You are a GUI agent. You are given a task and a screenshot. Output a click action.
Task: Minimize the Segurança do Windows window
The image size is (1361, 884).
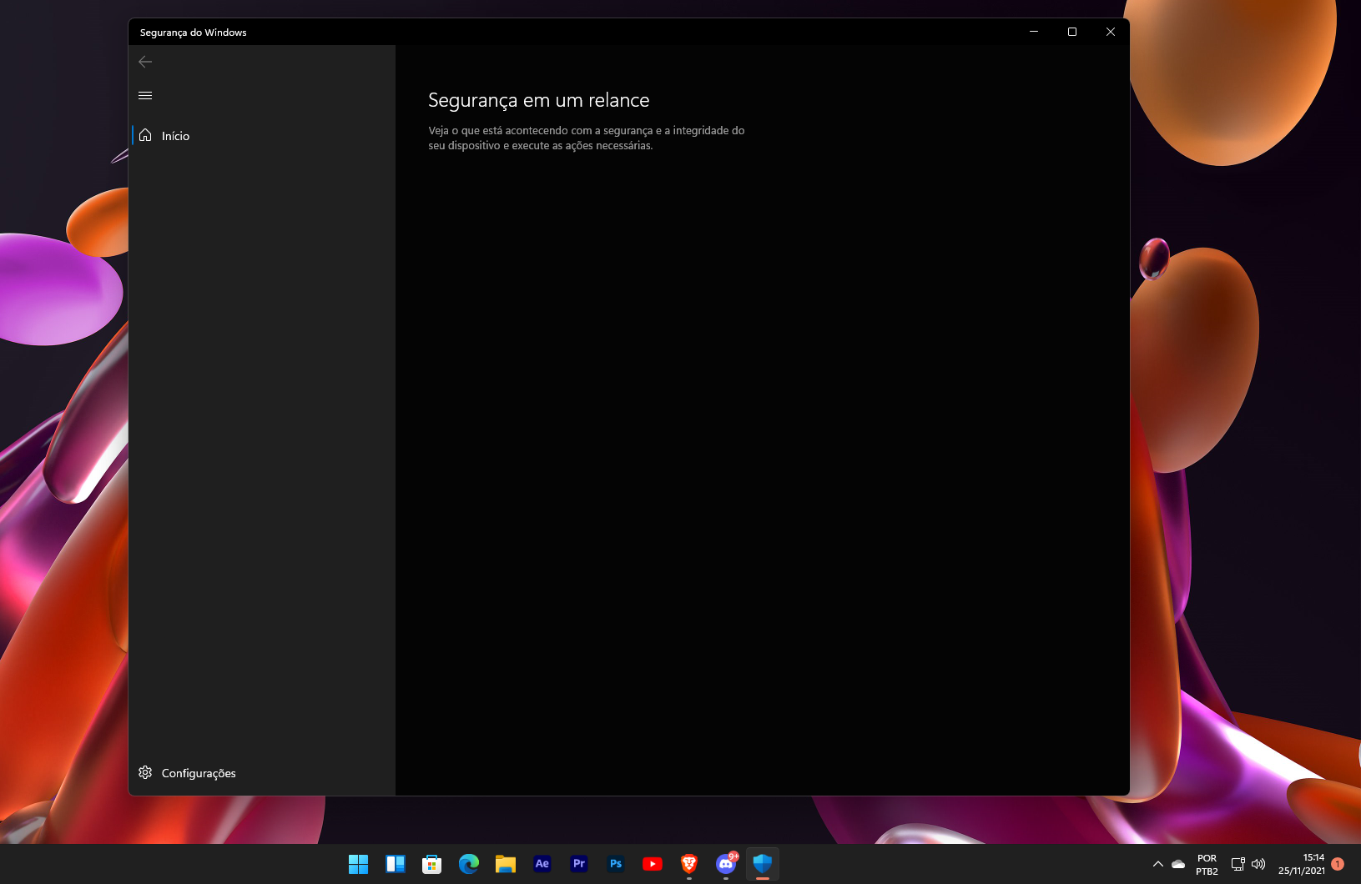1034,32
